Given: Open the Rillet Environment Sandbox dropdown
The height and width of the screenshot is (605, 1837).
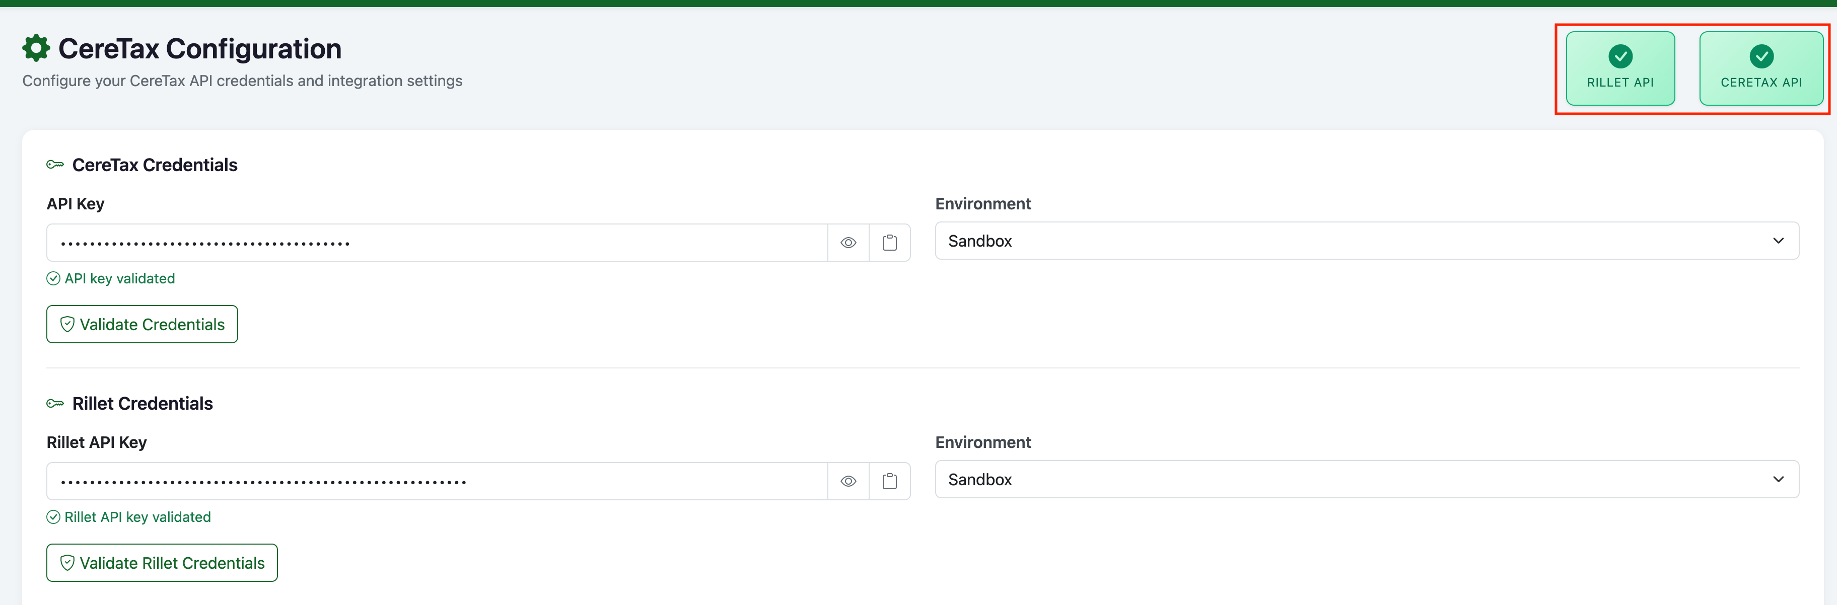Looking at the screenshot, I should click(x=1366, y=480).
